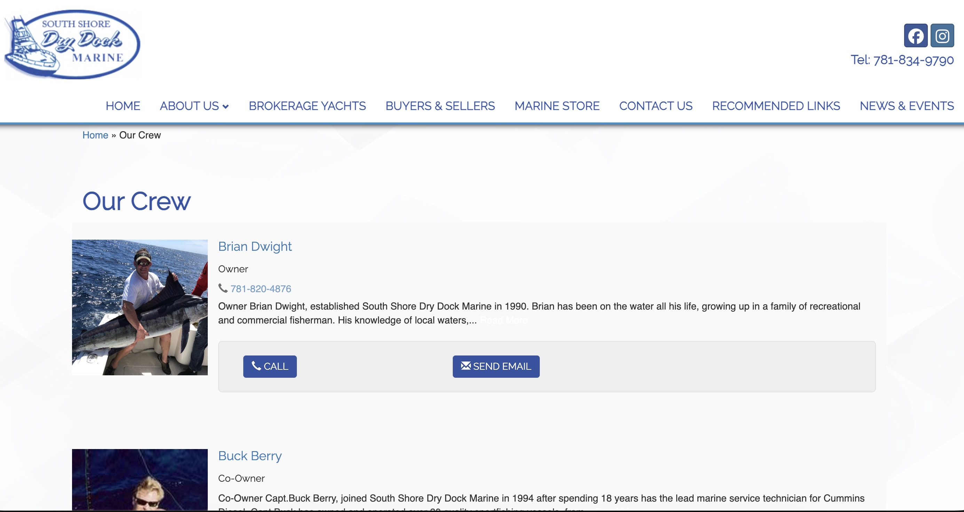The height and width of the screenshot is (512, 964).
Task: Select the RECOMMENDED LINKS navigation tab
Action: click(x=775, y=106)
